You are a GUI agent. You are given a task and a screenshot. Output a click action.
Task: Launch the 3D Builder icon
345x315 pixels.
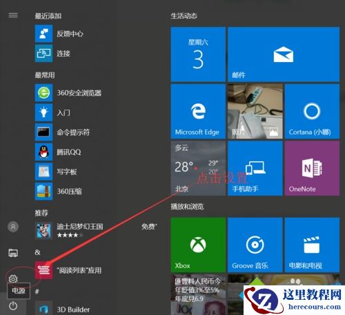[x=43, y=308]
